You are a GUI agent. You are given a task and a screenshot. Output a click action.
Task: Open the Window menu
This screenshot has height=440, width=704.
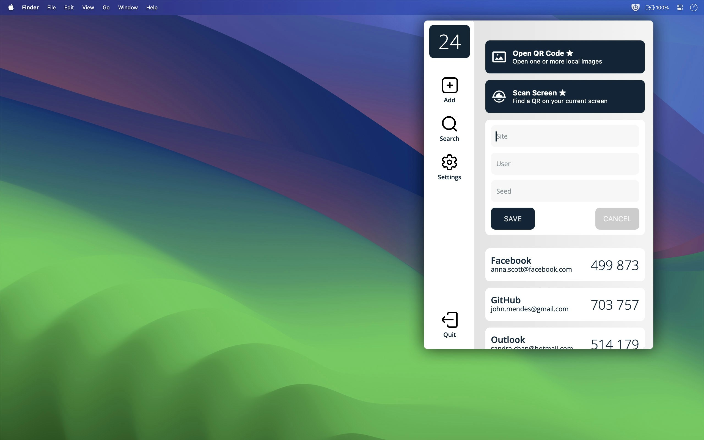[x=128, y=7]
